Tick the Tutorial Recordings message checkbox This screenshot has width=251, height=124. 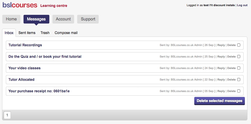click(239, 45)
